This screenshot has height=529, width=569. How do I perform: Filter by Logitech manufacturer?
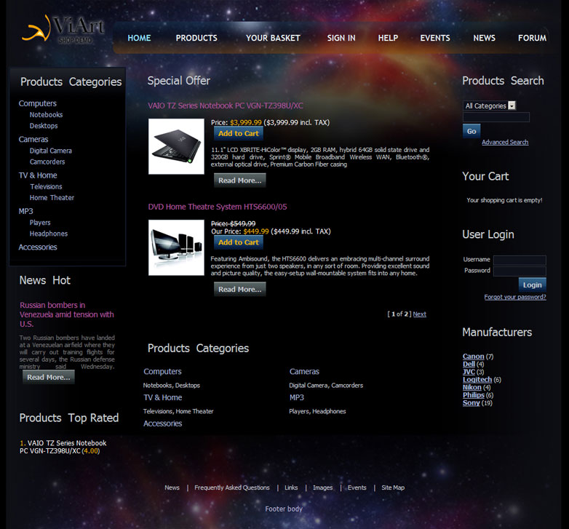tap(477, 380)
